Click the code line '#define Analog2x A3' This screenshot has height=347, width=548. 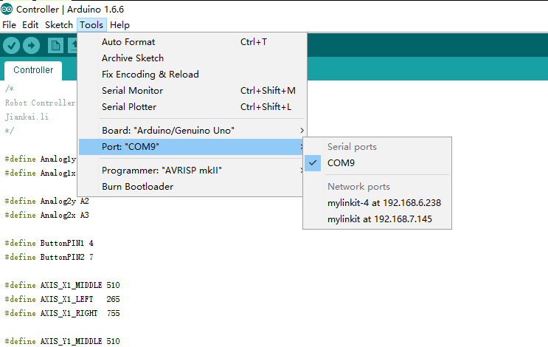[x=46, y=215]
